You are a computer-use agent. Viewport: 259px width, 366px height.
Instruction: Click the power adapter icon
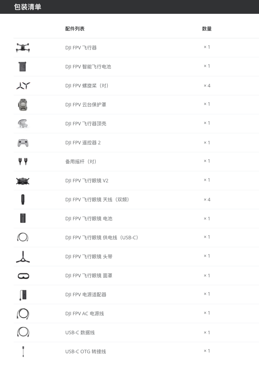coord(23,295)
